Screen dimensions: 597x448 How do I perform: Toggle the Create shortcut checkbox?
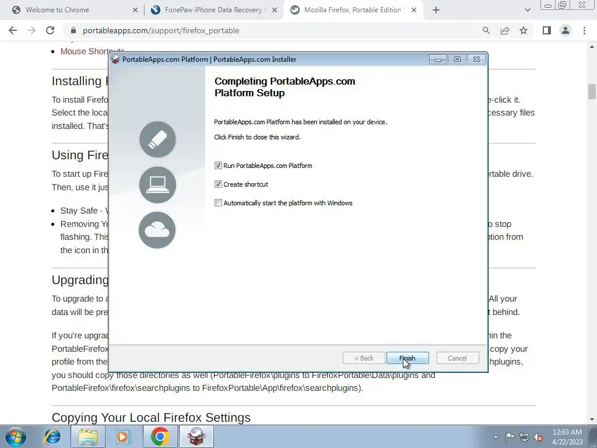pos(218,184)
